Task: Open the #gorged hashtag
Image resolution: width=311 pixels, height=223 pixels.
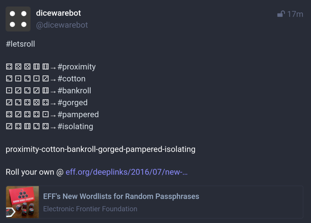Action: (72, 103)
